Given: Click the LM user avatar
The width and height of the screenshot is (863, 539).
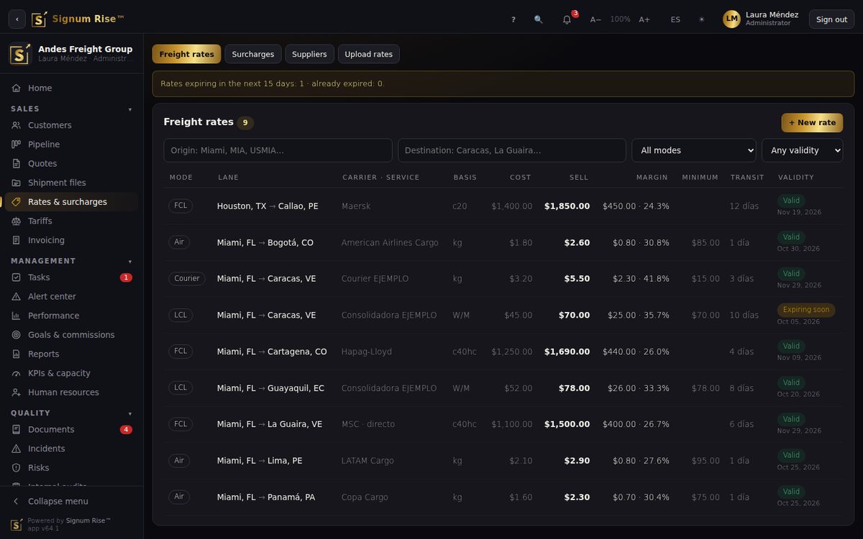Looking at the screenshot, I should (x=731, y=19).
